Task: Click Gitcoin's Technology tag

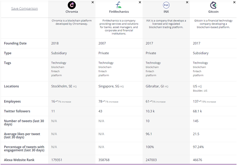Action: (x=200, y=63)
